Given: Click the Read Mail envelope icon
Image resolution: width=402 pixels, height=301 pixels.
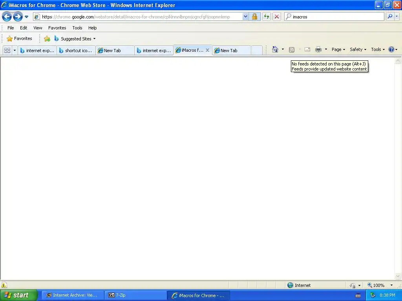Looking at the screenshot, I should [307, 49].
